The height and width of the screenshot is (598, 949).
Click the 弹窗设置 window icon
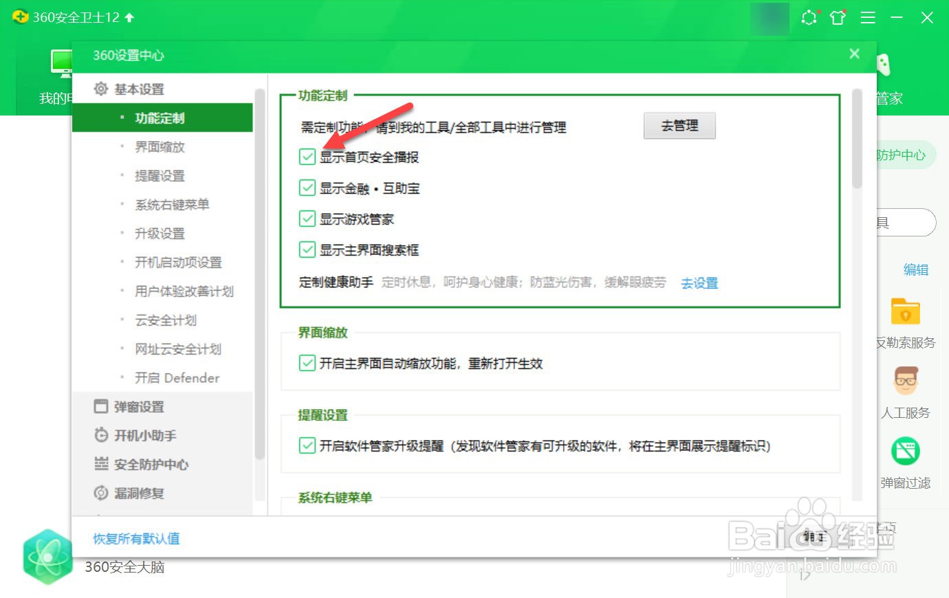click(x=101, y=406)
